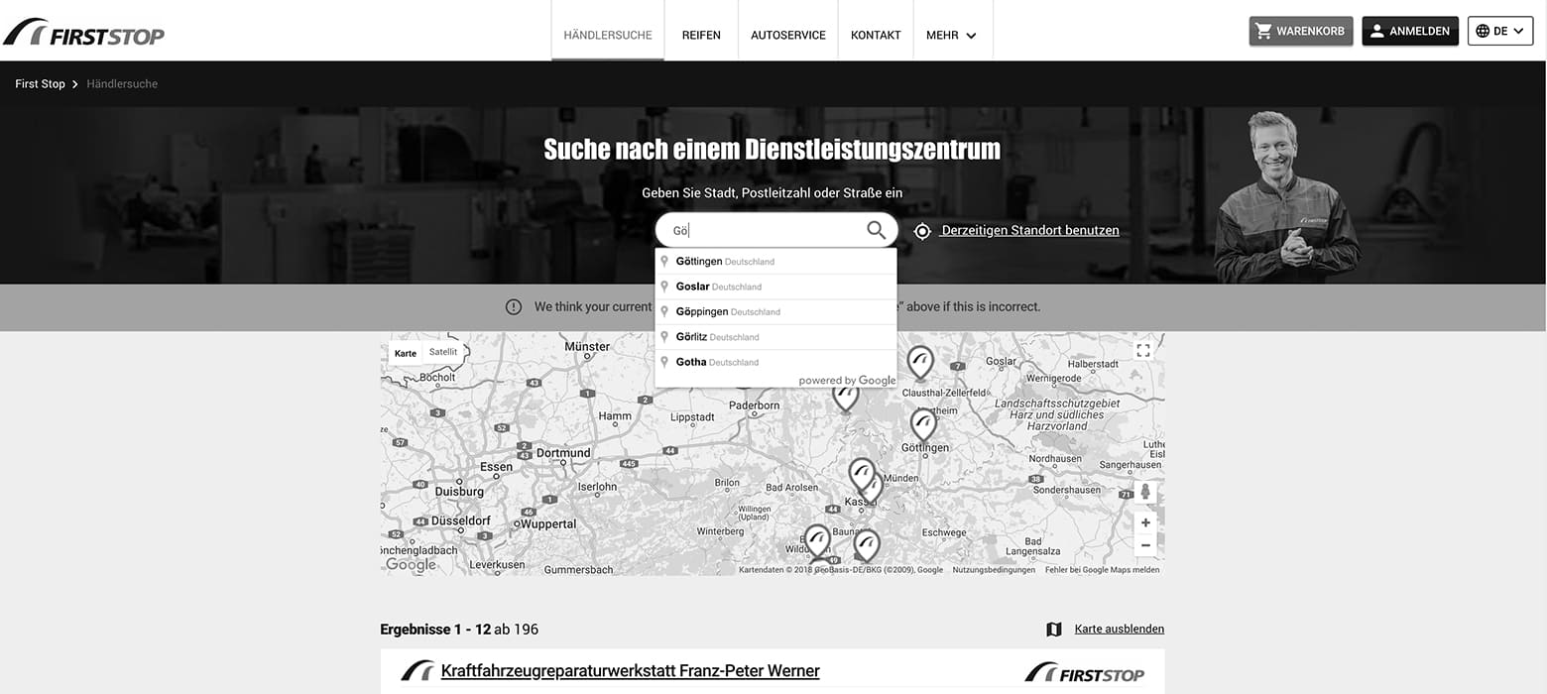
Task: Open Street View pegman on map
Action: (1145, 492)
